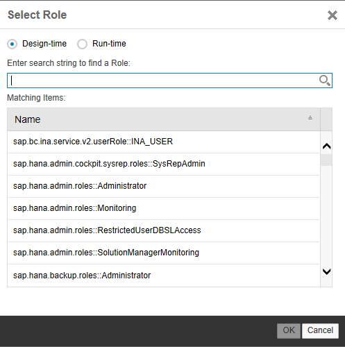
Task: Select the SolutionManagerMonitoring role
Action: [164, 253]
